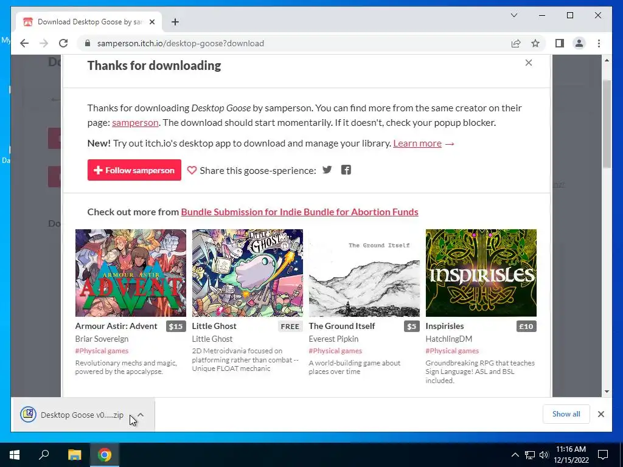The image size is (623, 467).
Task: Open Windows taskbar search
Action: [x=44, y=455]
